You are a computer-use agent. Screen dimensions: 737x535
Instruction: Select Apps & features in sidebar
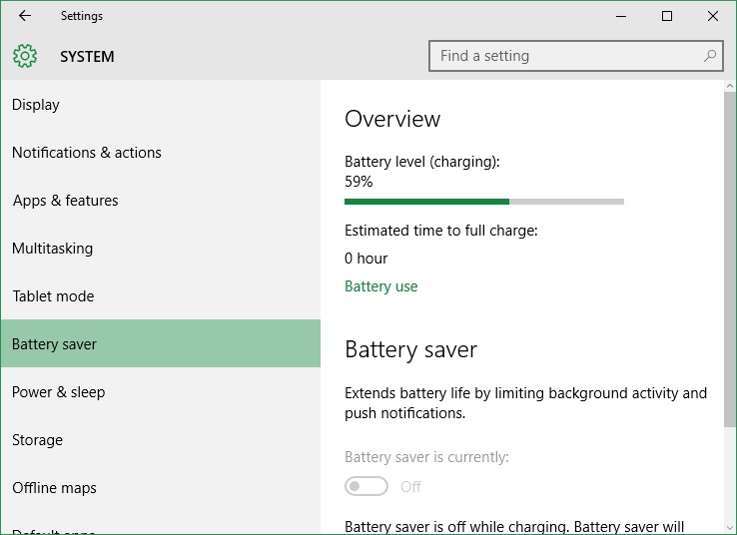click(x=161, y=200)
